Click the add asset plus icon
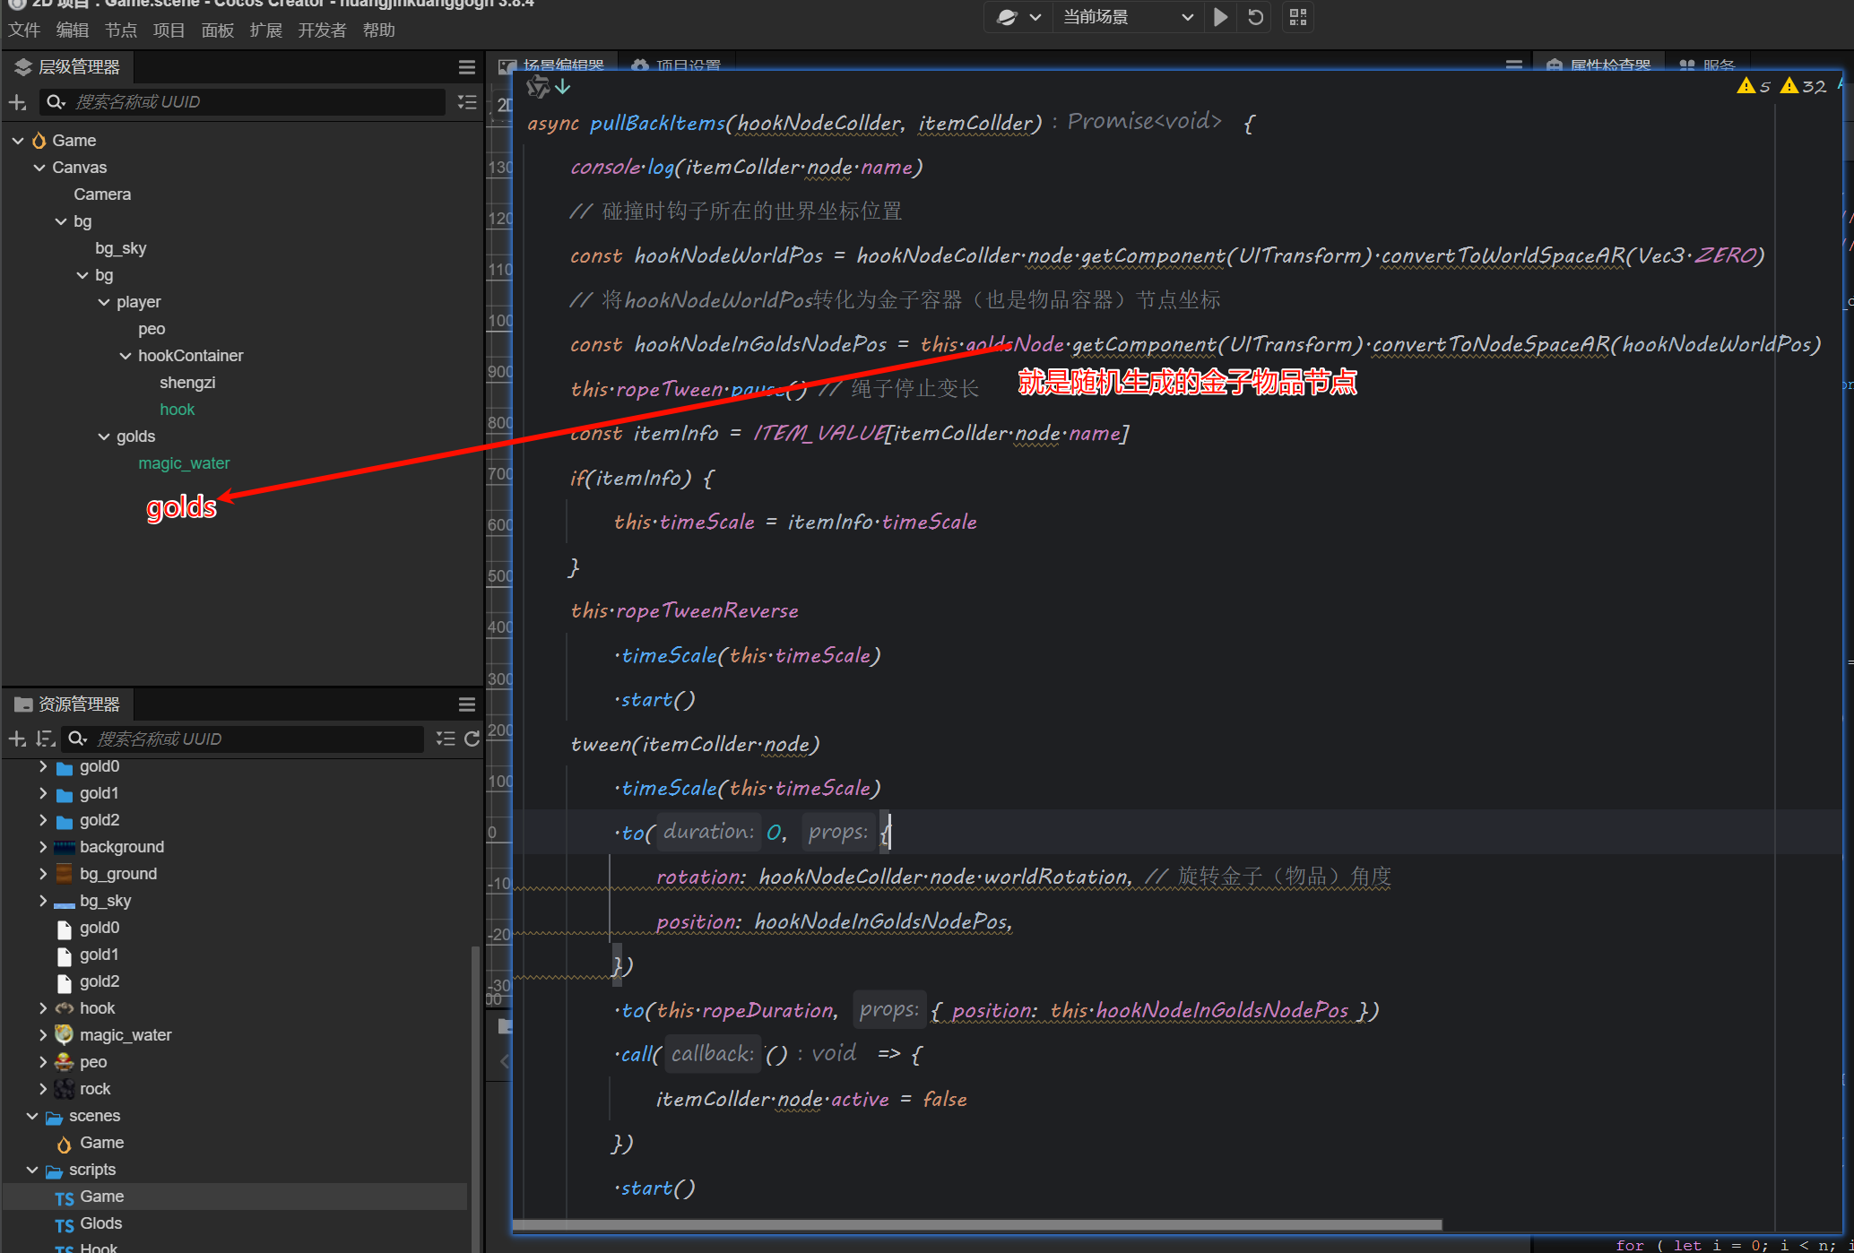The height and width of the screenshot is (1253, 1854). click(17, 739)
